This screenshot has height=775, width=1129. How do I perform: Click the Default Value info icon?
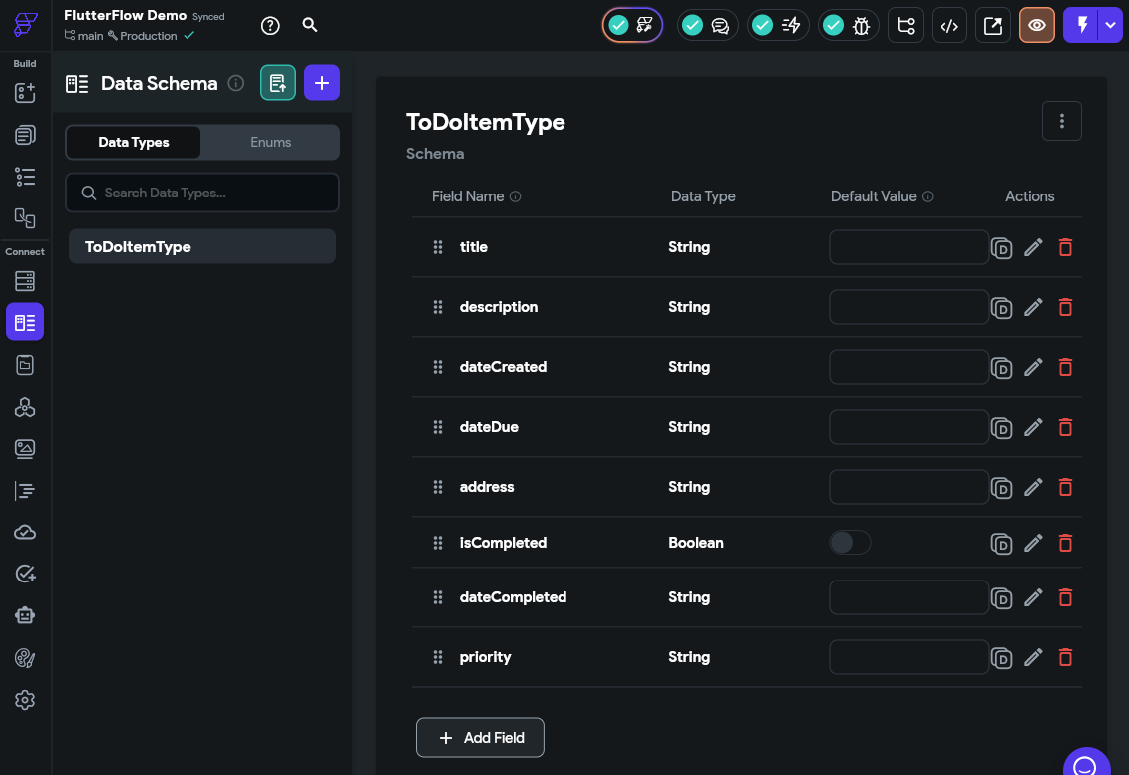(928, 196)
